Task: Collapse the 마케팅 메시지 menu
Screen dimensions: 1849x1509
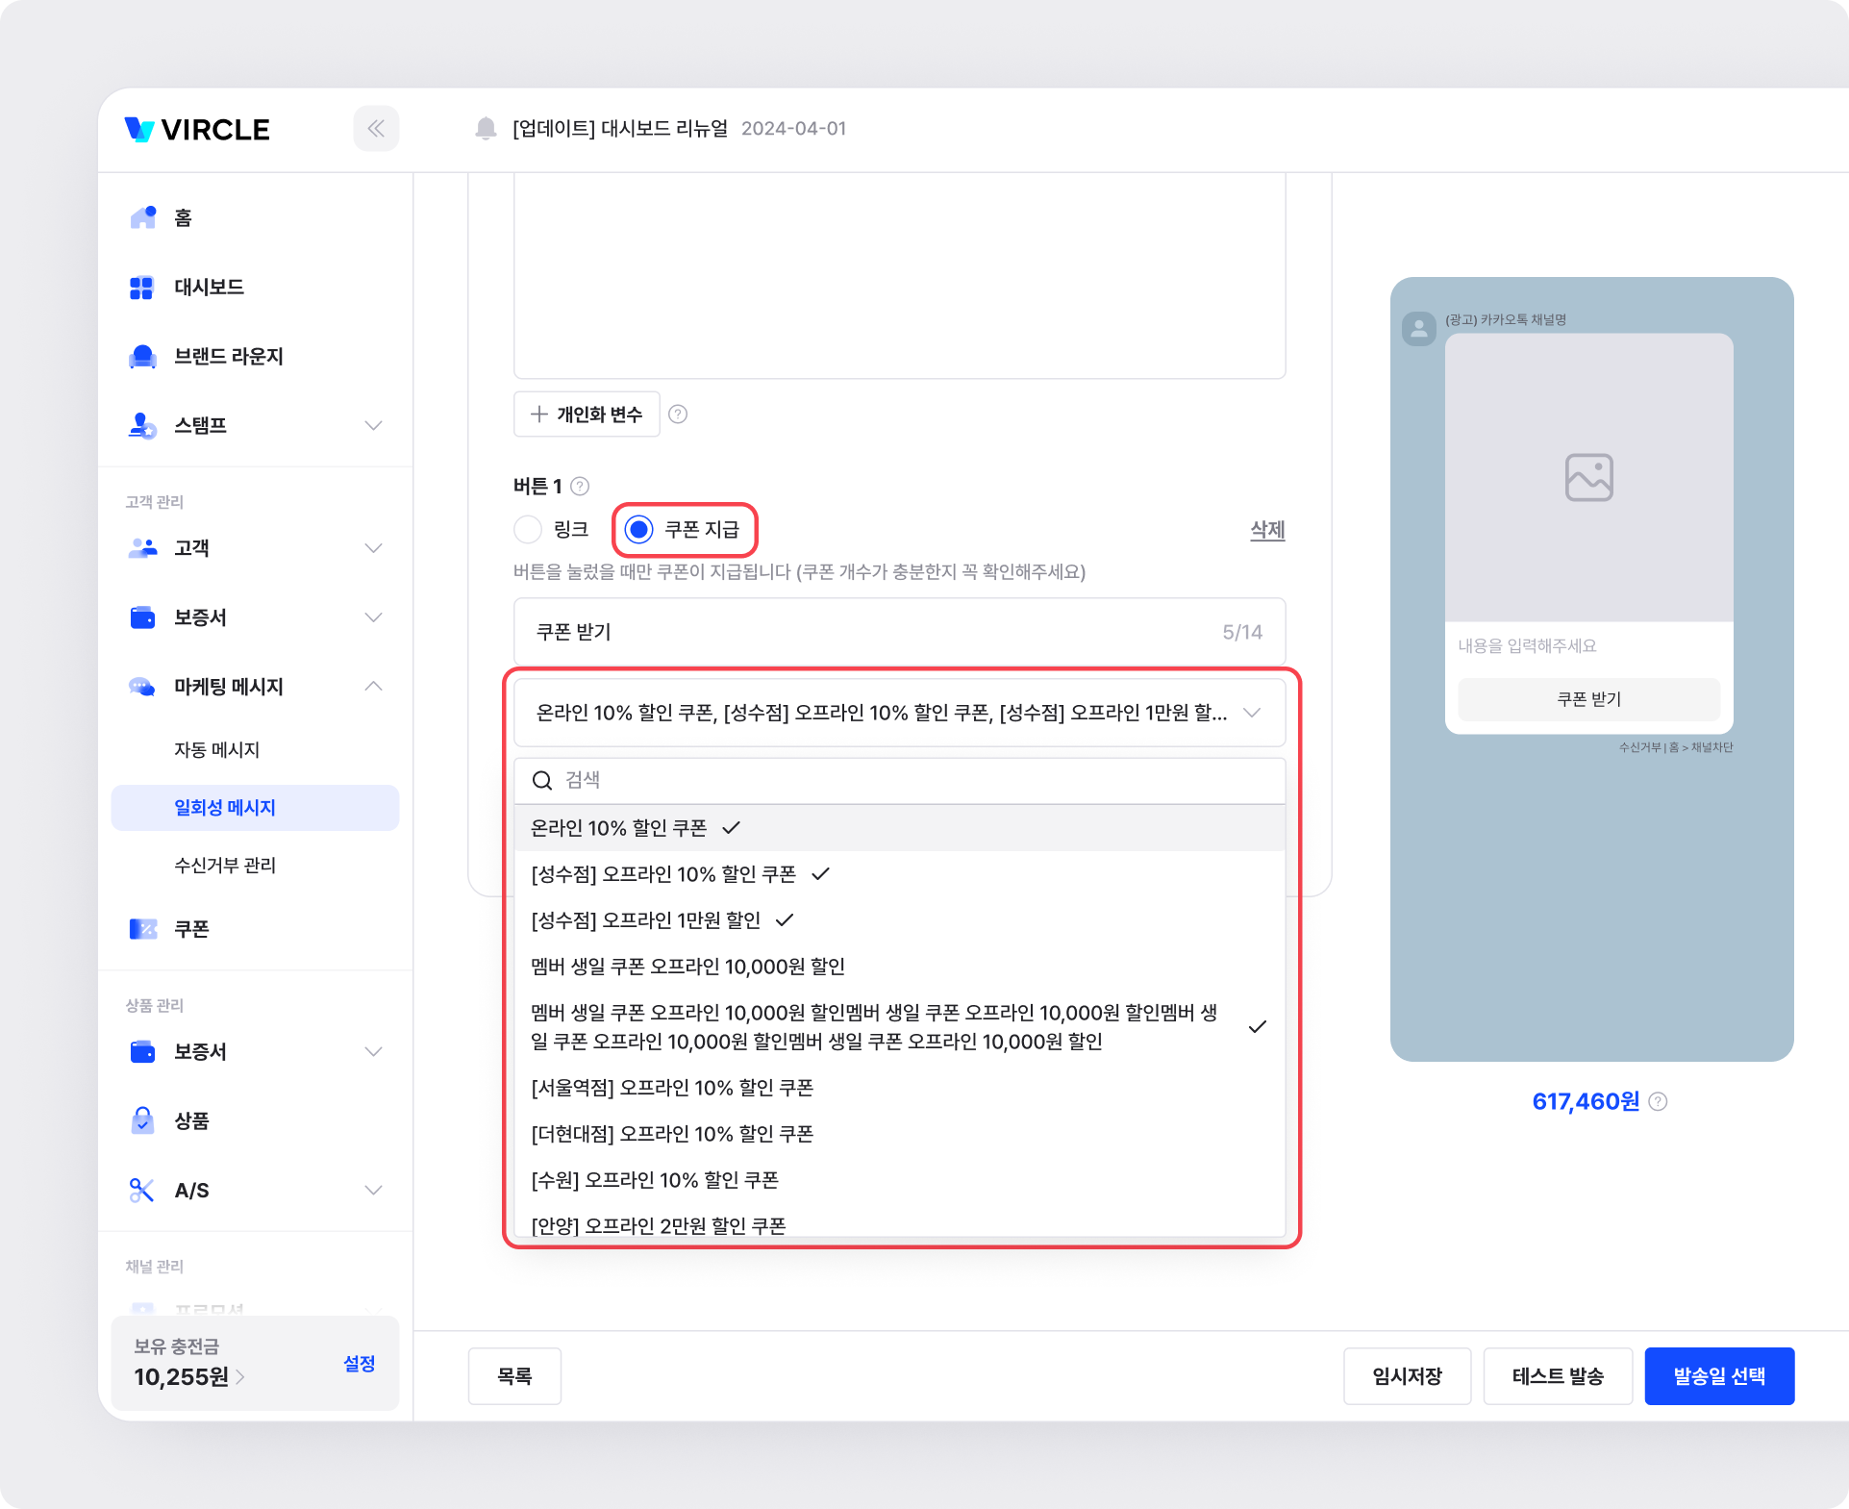Action: click(x=373, y=687)
